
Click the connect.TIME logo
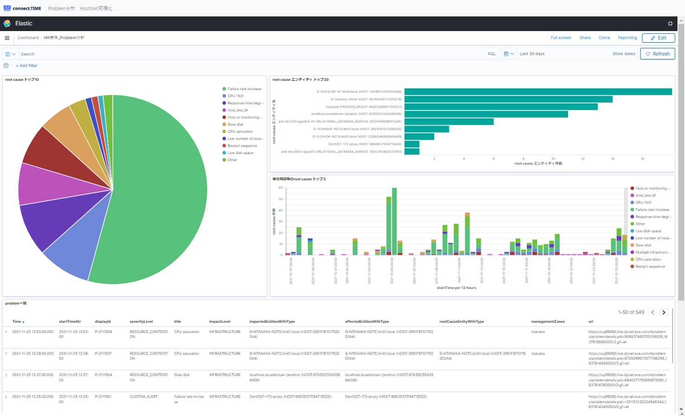[22, 8]
